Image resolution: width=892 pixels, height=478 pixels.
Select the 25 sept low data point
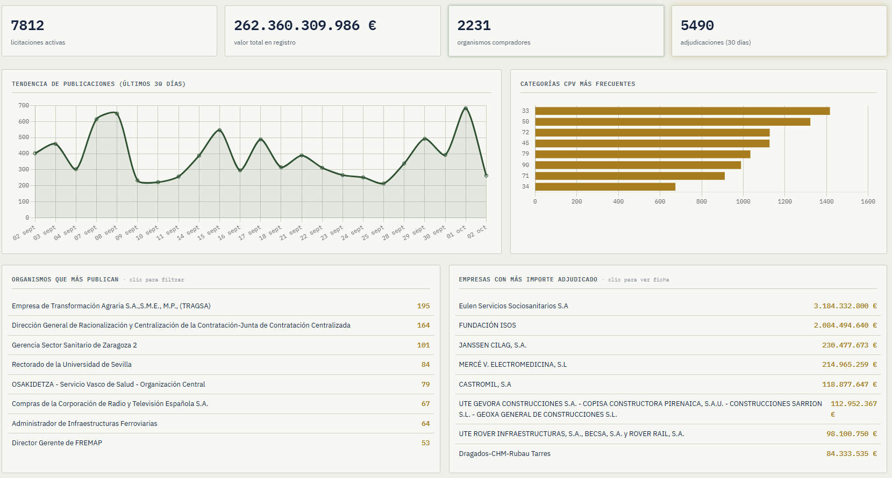383,184
